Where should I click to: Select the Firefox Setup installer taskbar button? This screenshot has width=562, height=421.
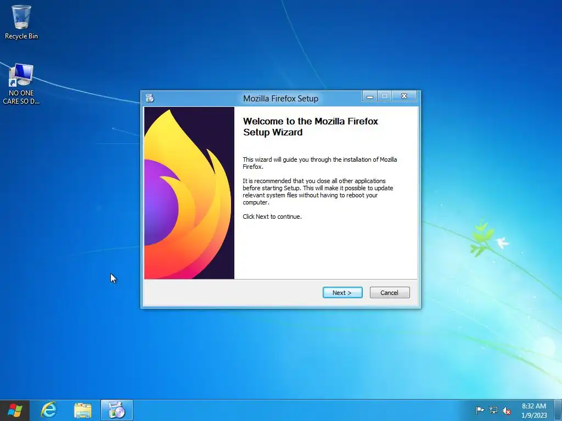(x=117, y=410)
